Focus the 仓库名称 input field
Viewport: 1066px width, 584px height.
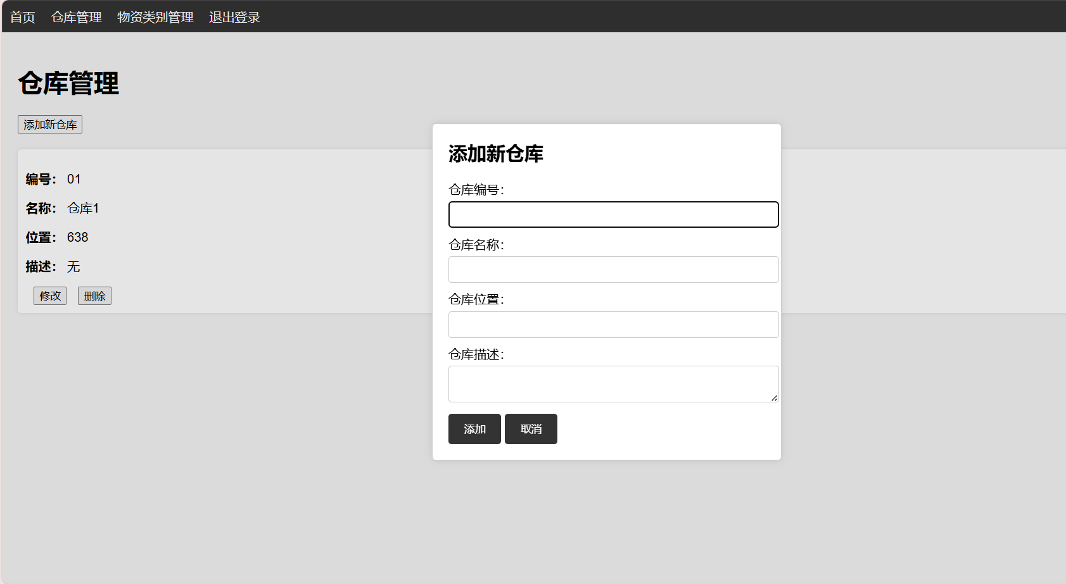pos(613,270)
